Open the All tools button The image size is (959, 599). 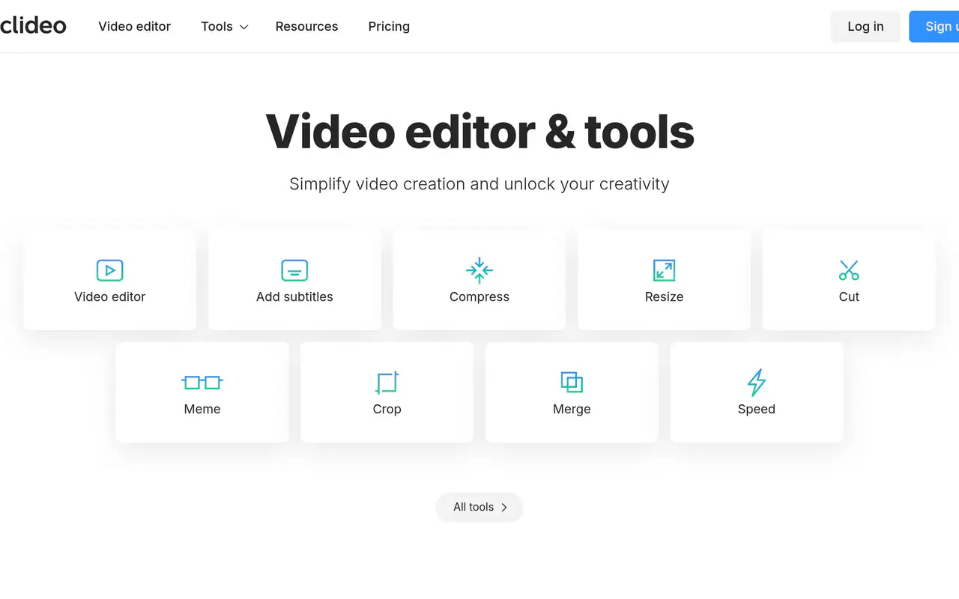(479, 507)
